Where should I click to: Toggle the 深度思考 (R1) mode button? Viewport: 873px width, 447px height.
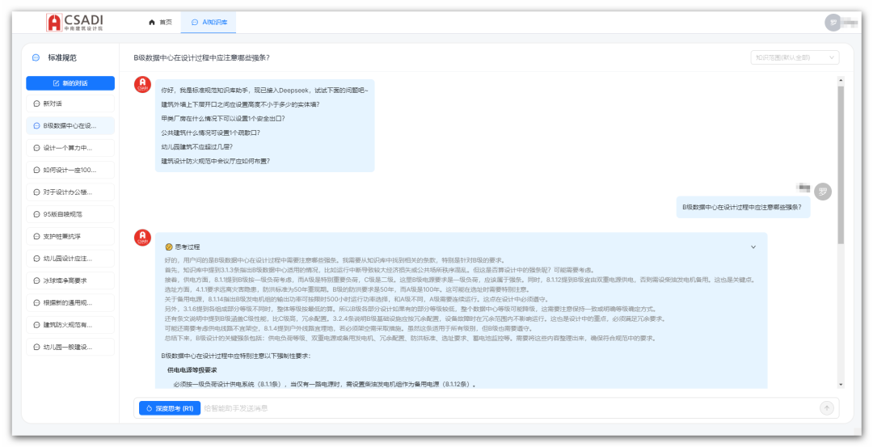[169, 408]
